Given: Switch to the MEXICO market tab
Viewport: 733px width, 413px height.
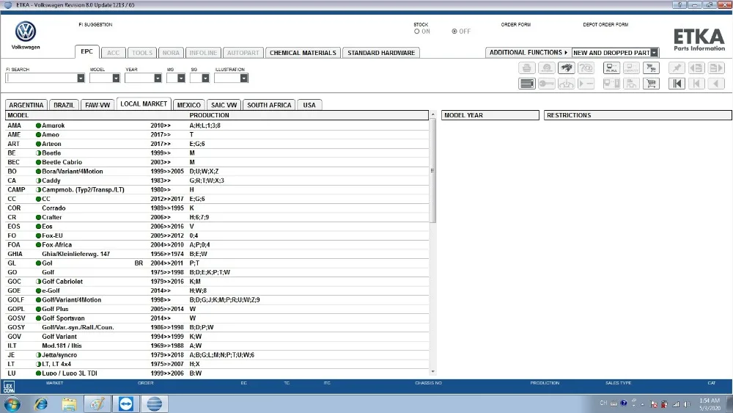Looking at the screenshot, I should 189,105.
